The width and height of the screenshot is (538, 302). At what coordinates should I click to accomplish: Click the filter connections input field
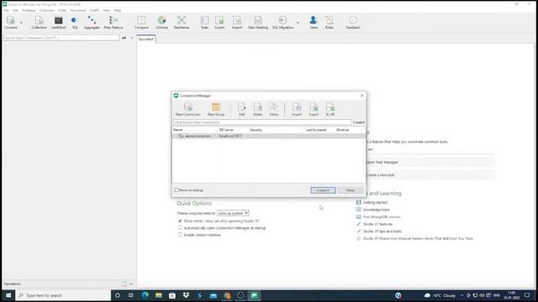[x=262, y=122]
